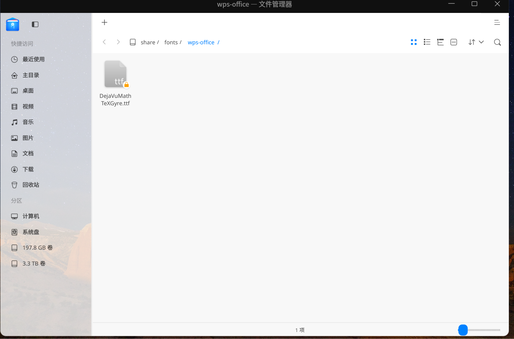The image size is (514, 339).
Task: Adjust the icon size zoom slider
Action: 463,330
